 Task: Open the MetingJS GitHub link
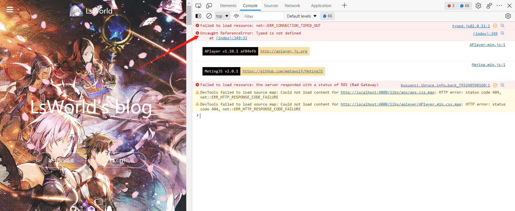(x=283, y=71)
